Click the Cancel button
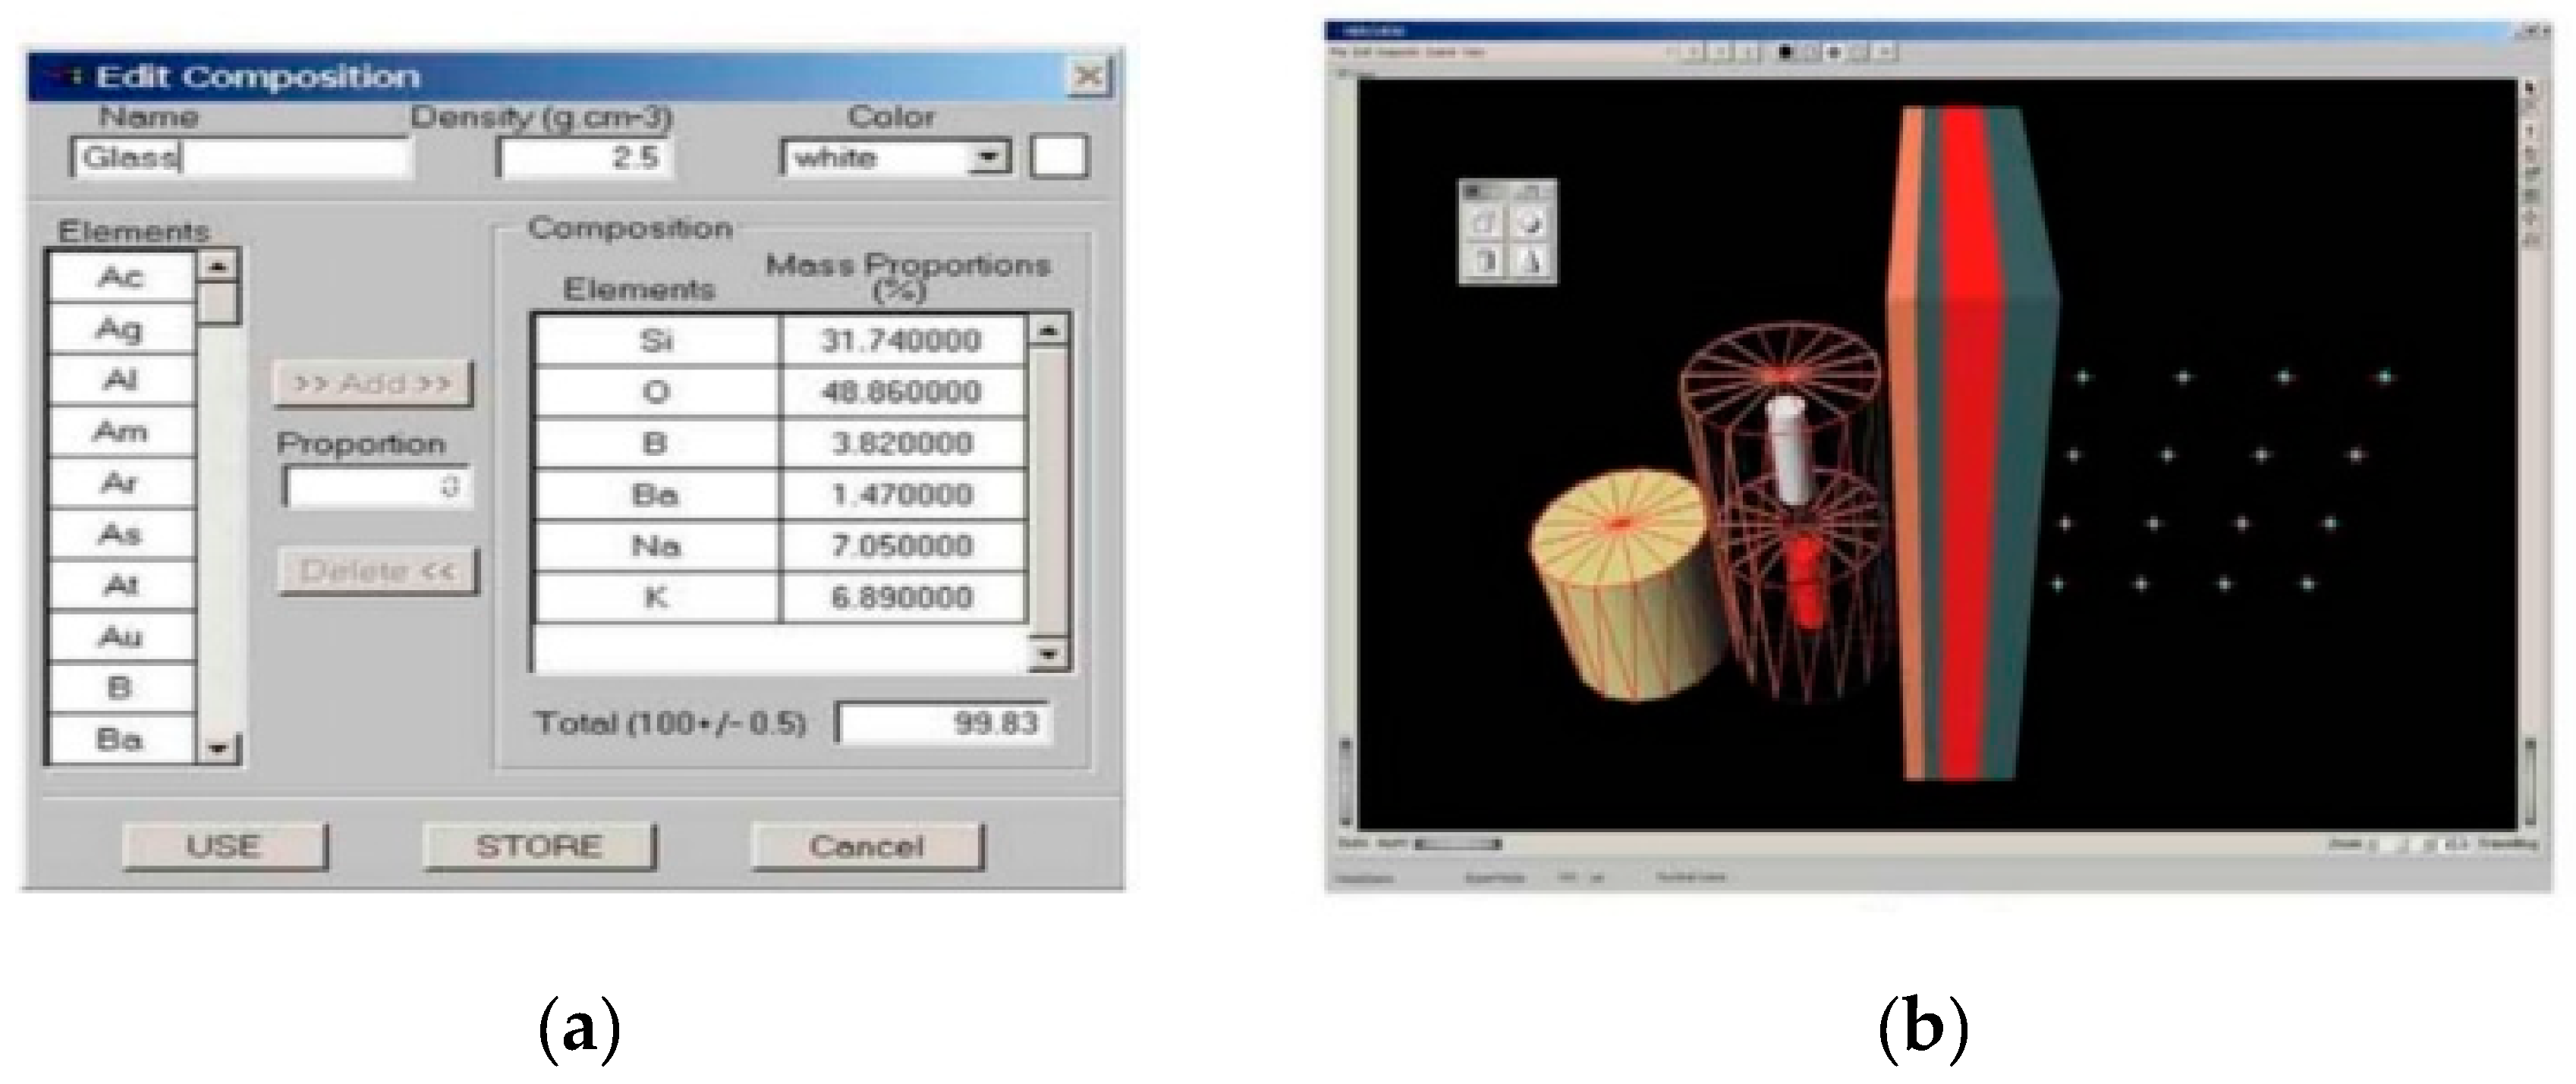This screenshot has width=2576, height=1084. (x=867, y=846)
